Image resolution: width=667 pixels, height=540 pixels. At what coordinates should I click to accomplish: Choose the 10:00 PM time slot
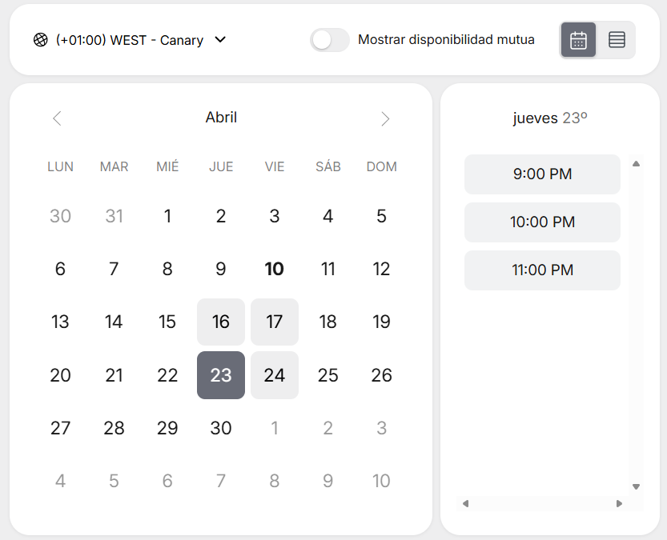(x=542, y=222)
